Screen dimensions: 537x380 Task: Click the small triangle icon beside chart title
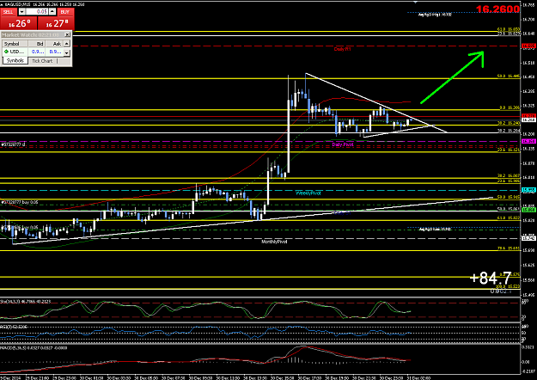click(2, 4)
